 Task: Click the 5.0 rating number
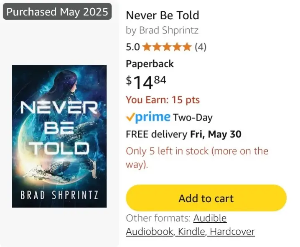133,47
